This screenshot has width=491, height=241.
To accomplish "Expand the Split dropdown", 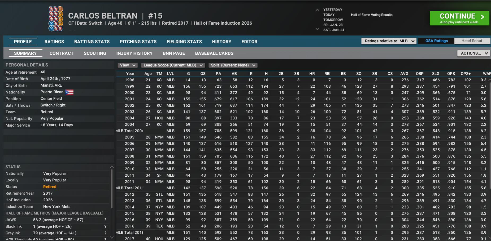I will 233,65.
